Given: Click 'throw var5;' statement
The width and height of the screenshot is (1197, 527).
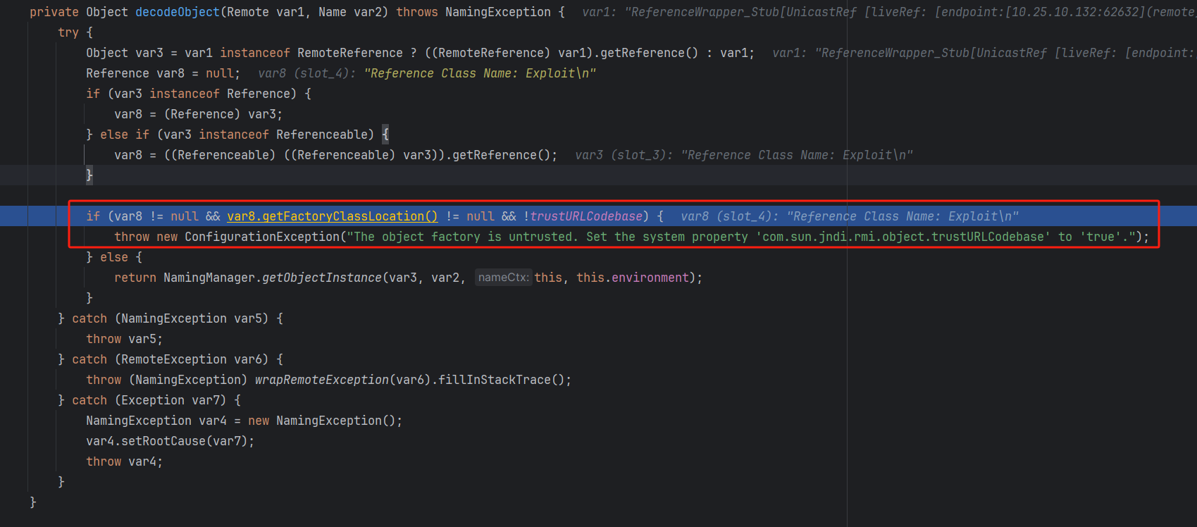Looking at the screenshot, I should click(x=124, y=339).
